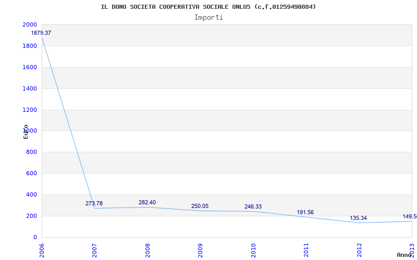Image resolution: width=417 pixels, height=260 pixels.
Task: Select the 1879.37 data label
Action: click(x=41, y=33)
